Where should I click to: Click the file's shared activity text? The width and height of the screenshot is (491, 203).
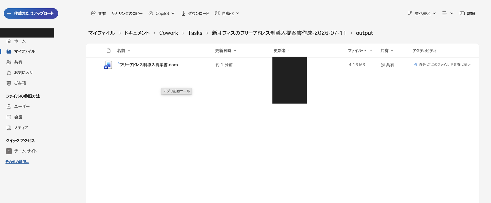pos(446,65)
